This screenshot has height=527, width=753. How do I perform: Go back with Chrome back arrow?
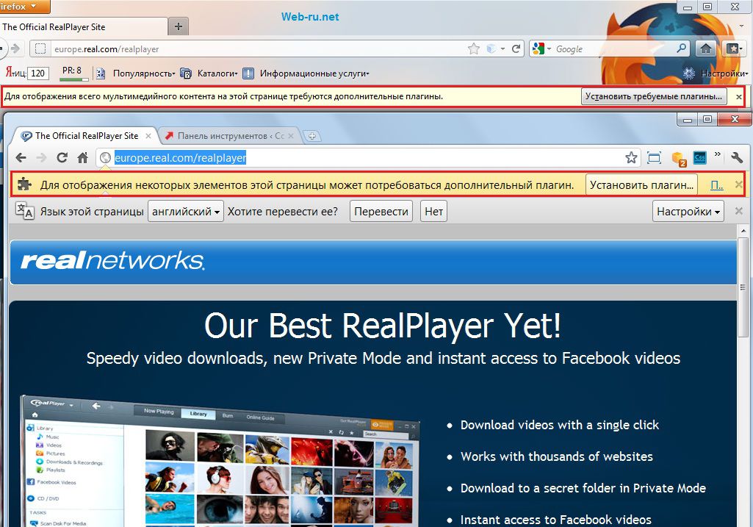[21, 157]
